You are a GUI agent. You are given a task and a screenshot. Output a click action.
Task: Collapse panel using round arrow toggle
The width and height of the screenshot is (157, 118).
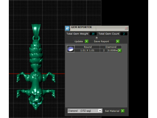coord(96,38)
